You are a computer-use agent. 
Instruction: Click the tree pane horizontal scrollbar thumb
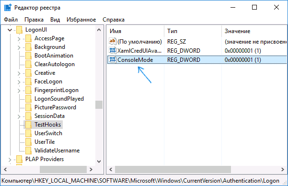pos(63,169)
